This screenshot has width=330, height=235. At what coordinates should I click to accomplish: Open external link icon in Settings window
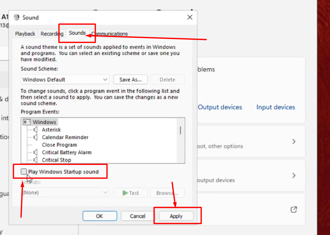click(294, 209)
